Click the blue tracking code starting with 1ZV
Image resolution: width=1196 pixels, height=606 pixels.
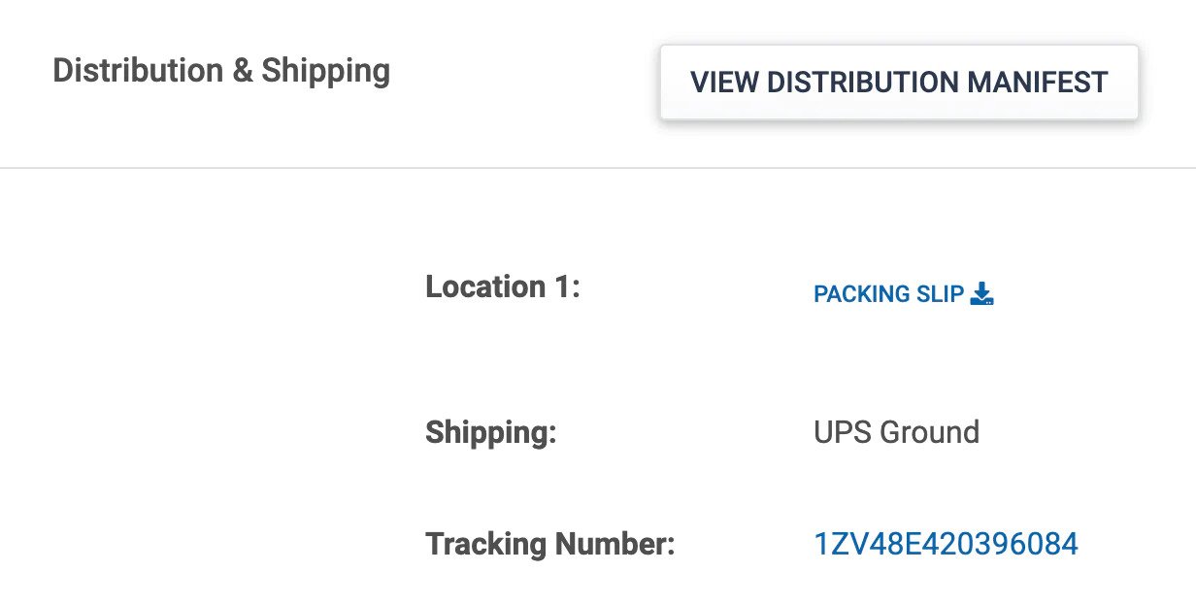946,544
